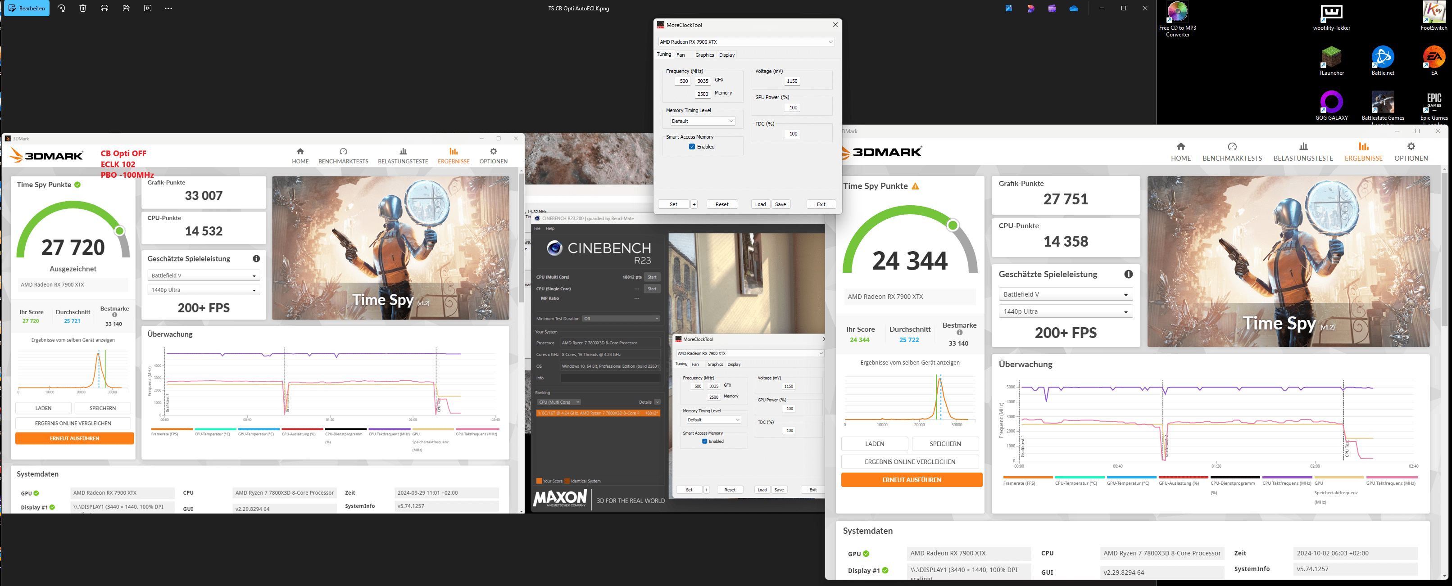This screenshot has height=586, width=1452.
Task: Click the Time Spy thumbnail in the right 3DMark window
Action: click(x=1288, y=261)
